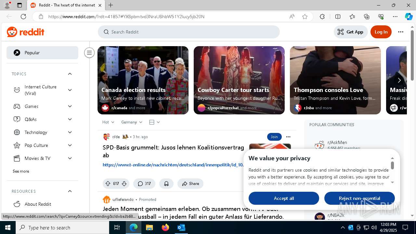The image size is (416, 234).
Task: Open the Edge Copilot icon
Action: [x=409, y=17]
